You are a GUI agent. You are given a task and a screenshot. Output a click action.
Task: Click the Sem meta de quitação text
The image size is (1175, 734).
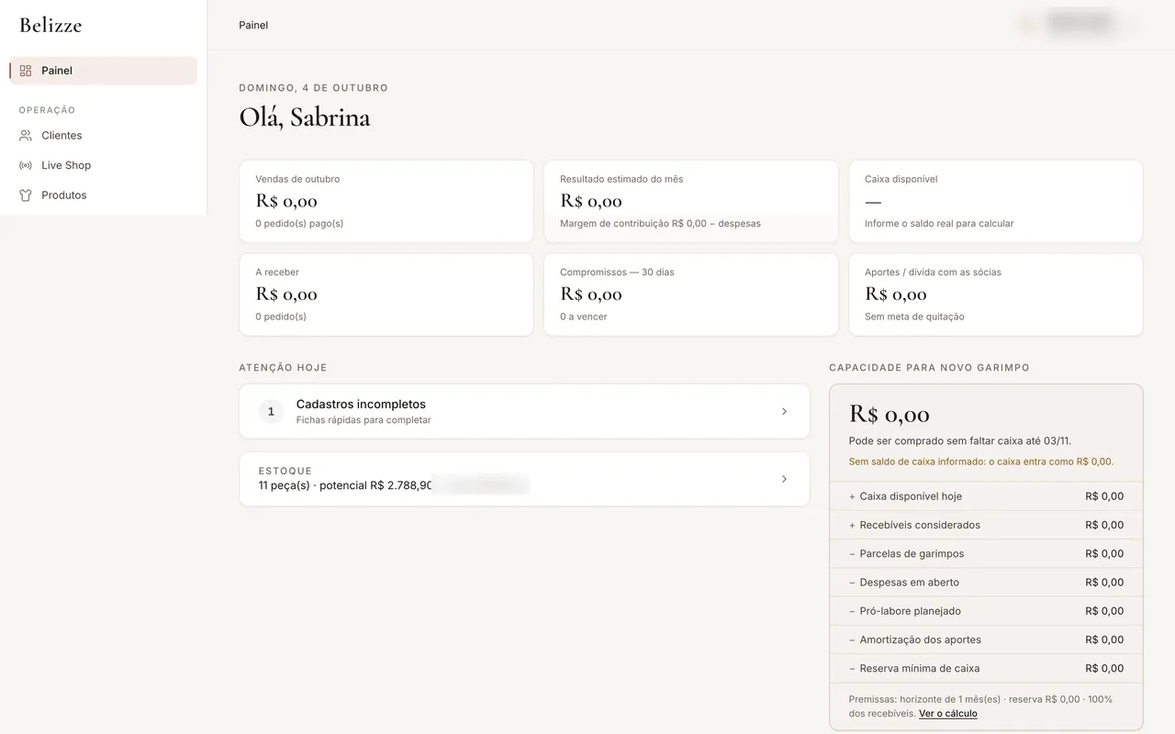[x=914, y=317]
